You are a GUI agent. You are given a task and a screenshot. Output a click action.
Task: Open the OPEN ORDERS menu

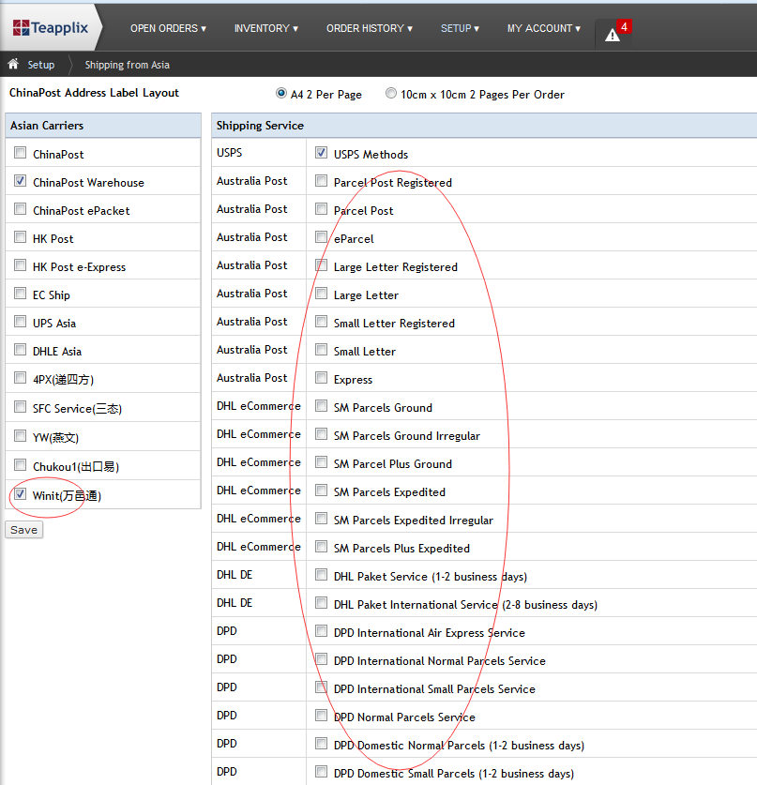click(x=168, y=28)
